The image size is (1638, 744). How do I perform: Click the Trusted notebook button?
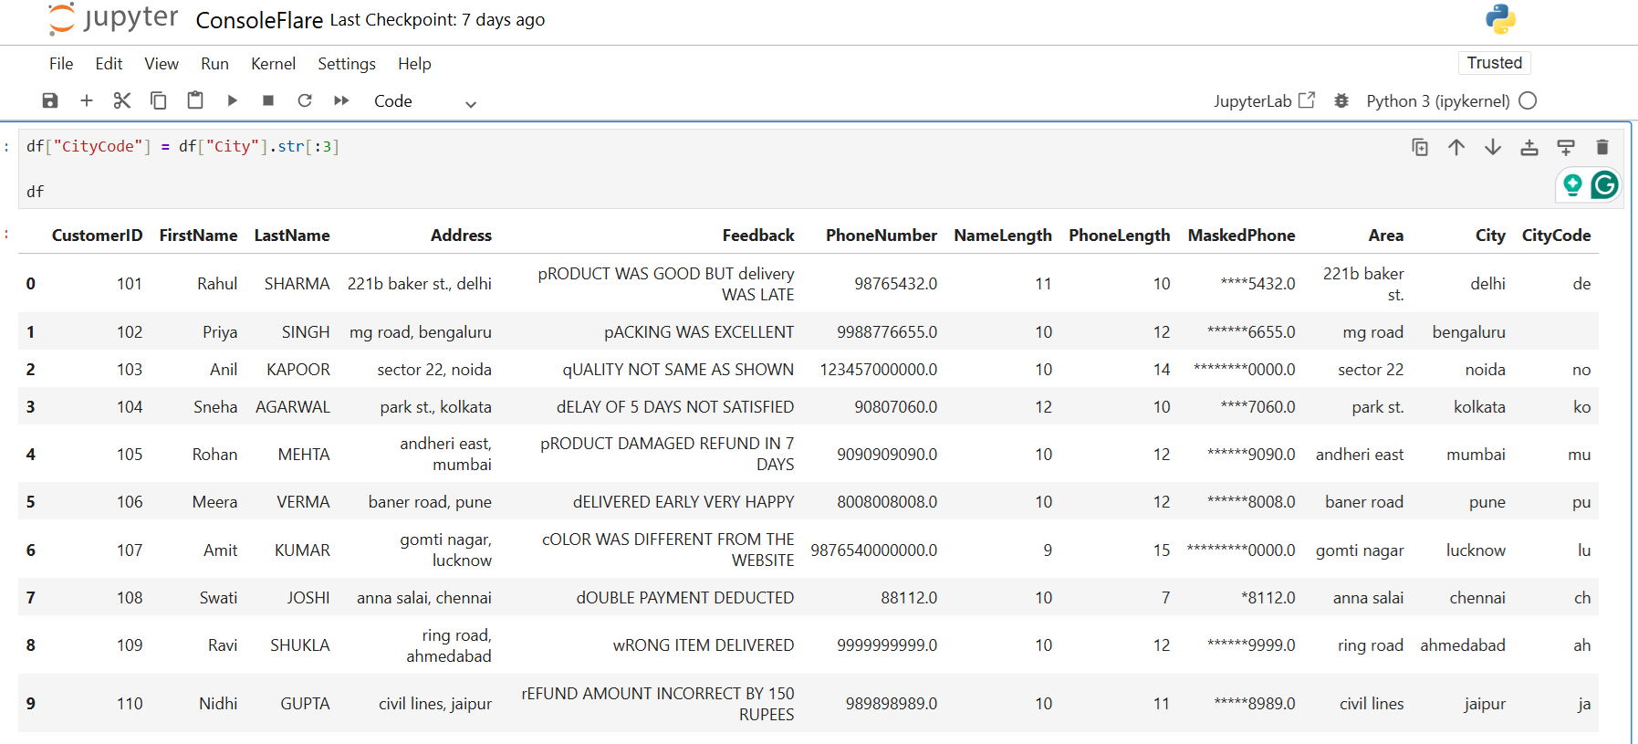[1494, 63]
